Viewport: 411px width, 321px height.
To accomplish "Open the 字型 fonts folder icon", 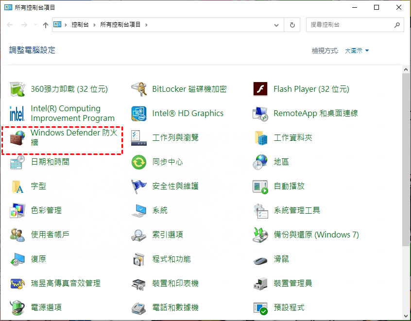I will (x=17, y=186).
